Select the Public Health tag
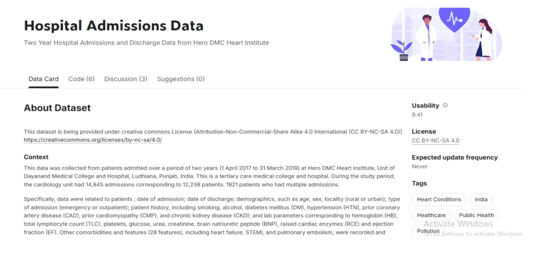536x264 pixels. click(x=476, y=215)
